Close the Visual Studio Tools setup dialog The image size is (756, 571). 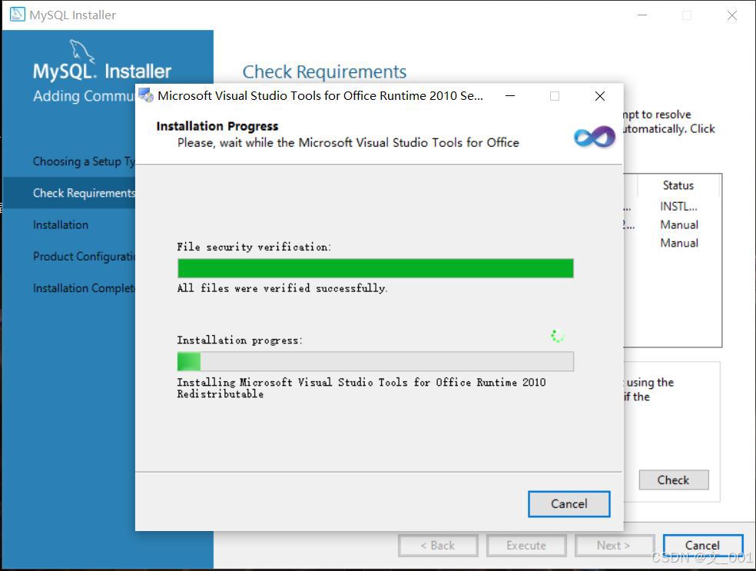click(600, 96)
